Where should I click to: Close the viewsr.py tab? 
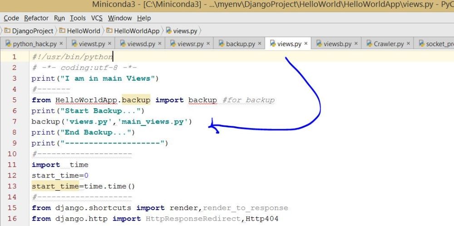pyautogui.click(x=208, y=43)
